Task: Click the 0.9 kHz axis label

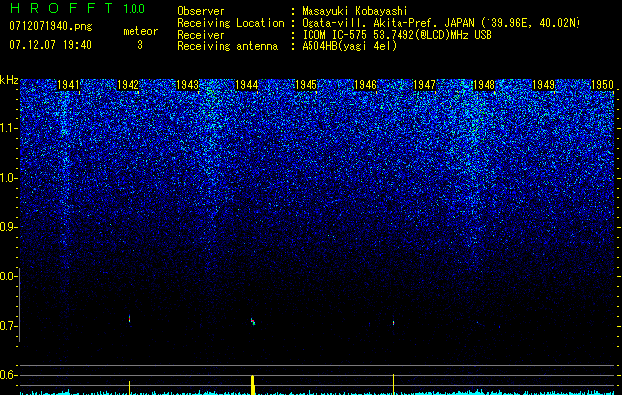Action: click(7, 227)
